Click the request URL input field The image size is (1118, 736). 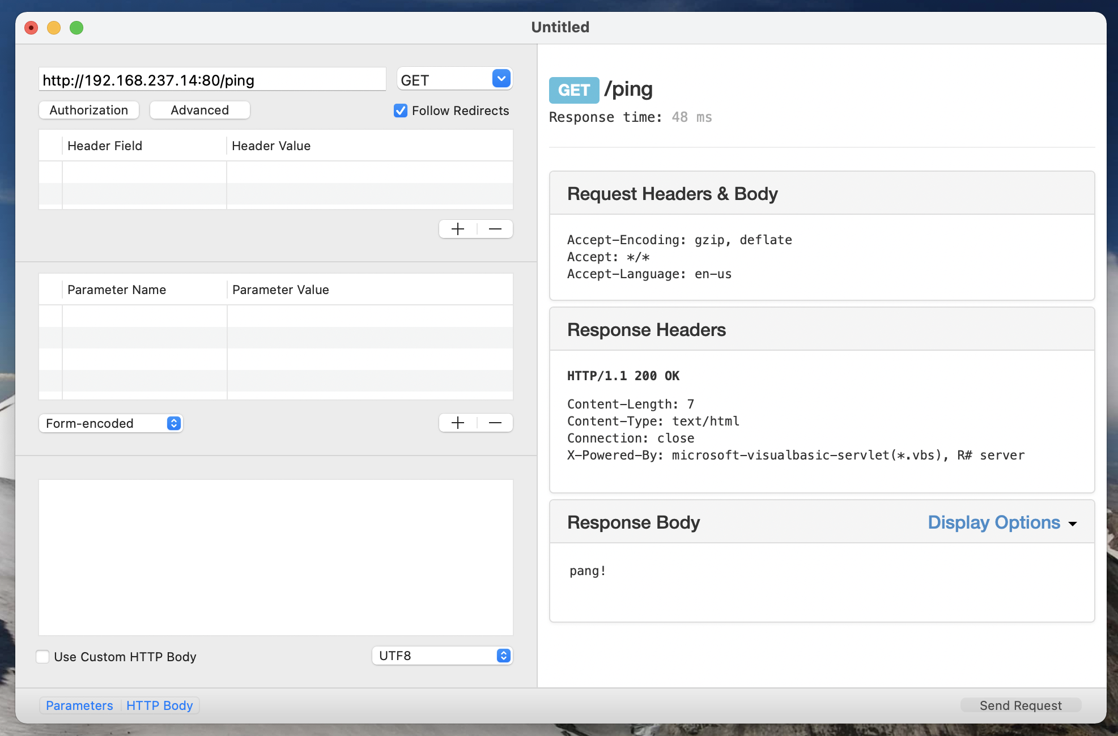point(212,80)
